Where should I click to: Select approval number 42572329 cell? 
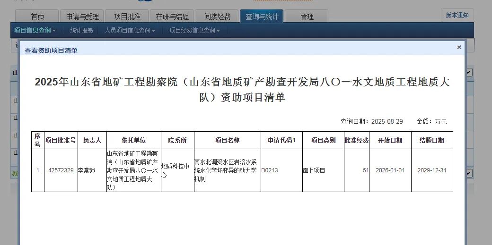(61, 170)
